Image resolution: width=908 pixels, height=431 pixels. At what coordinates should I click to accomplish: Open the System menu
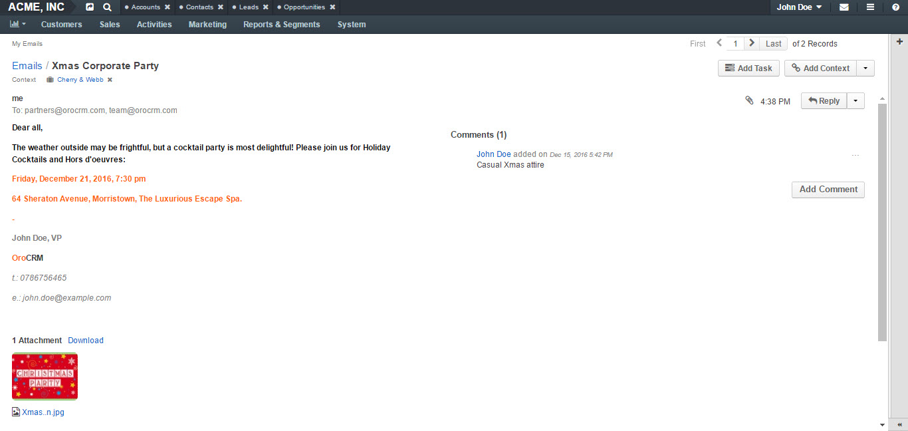coord(352,25)
